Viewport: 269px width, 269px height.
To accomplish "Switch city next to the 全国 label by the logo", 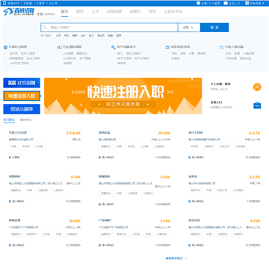I will pyautogui.click(x=49, y=14).
